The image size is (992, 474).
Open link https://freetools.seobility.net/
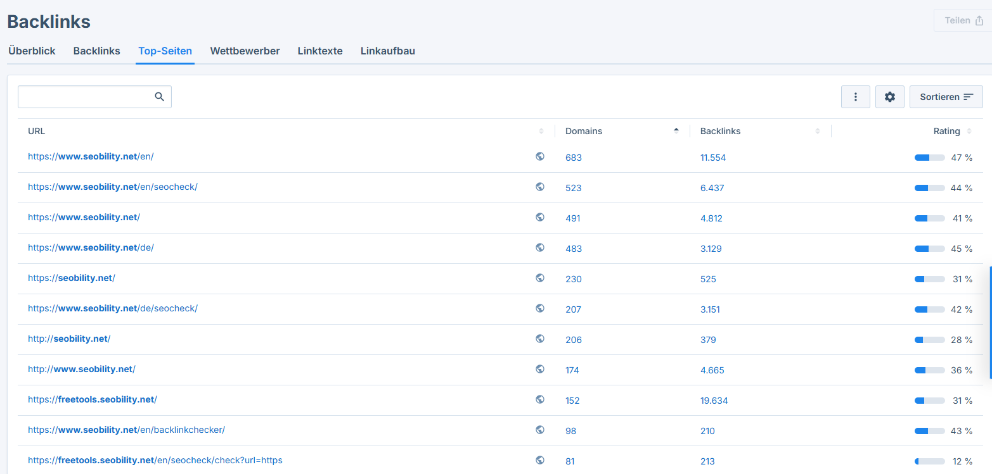point(93,399)
